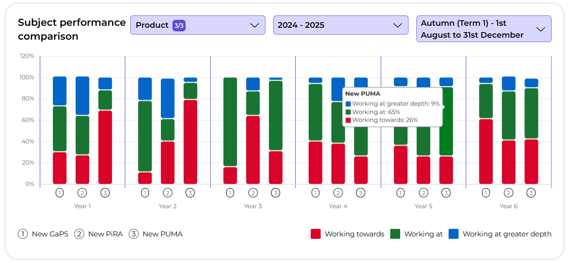Expand the 2024 - 2025 year dropdown

[x=341, y=25]
